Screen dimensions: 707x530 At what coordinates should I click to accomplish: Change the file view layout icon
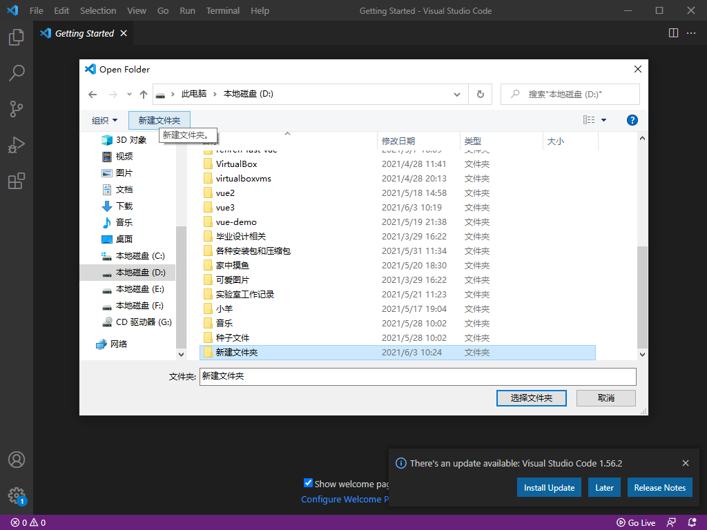point(589,120)
